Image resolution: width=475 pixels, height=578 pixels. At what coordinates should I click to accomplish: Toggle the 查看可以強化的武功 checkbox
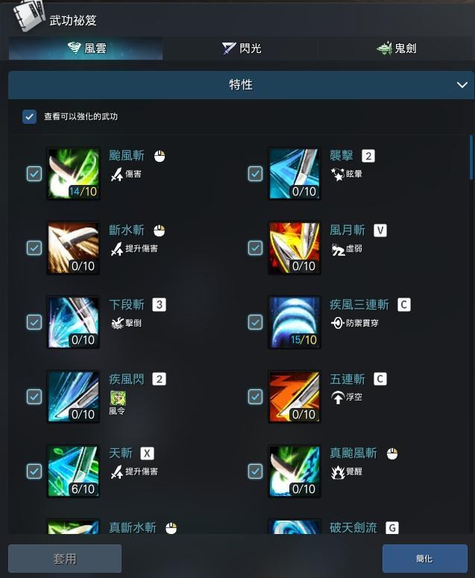[x=29, y=116]
